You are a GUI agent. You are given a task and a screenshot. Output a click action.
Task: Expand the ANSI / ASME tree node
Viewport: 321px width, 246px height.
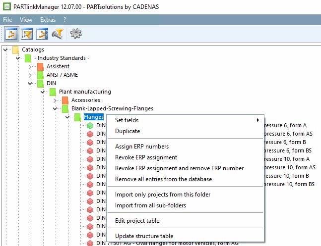point(30,75)
